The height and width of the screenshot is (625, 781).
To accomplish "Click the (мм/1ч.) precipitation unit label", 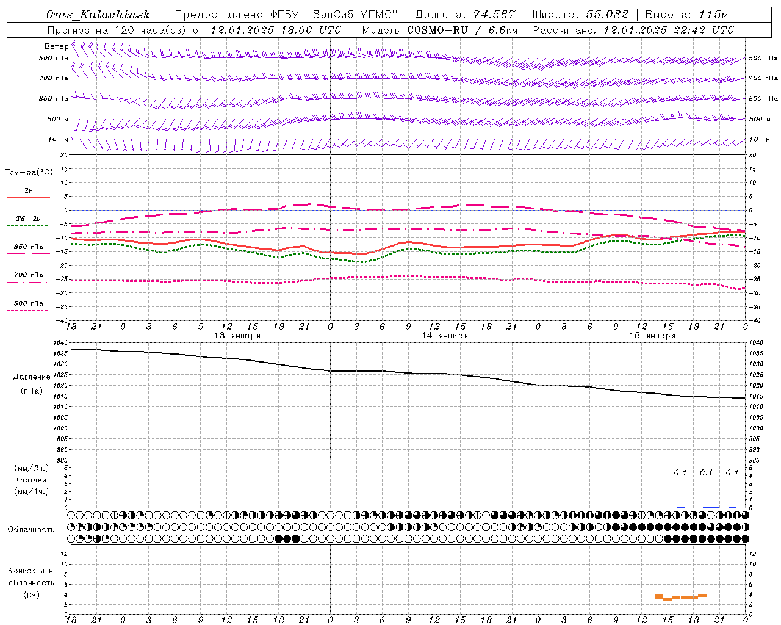I will point(32,491).
